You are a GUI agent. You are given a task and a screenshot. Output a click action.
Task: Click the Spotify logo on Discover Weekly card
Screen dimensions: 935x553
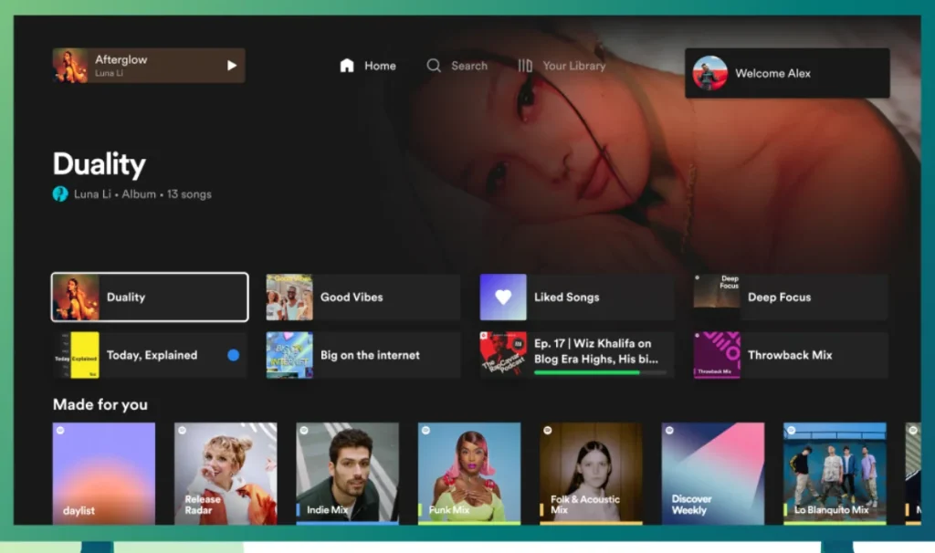point(669,430)
